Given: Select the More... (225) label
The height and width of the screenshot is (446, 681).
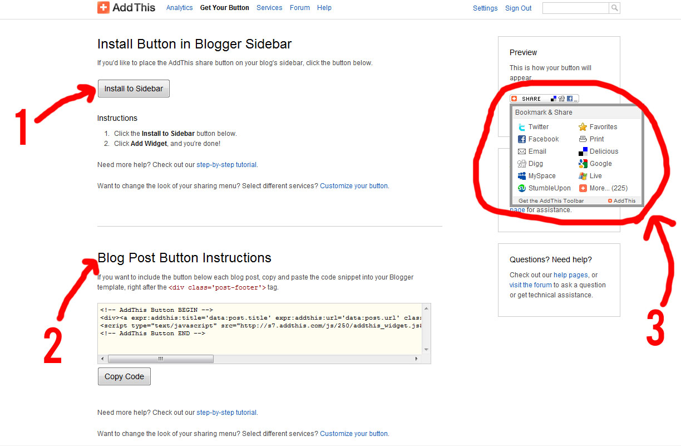Looking at the screenshot, I should (x=609, y=188).
